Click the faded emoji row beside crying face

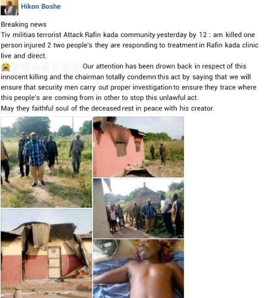coord(45,67)
